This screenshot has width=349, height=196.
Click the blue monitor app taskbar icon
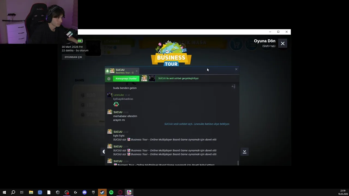click(x=40, y=192)
